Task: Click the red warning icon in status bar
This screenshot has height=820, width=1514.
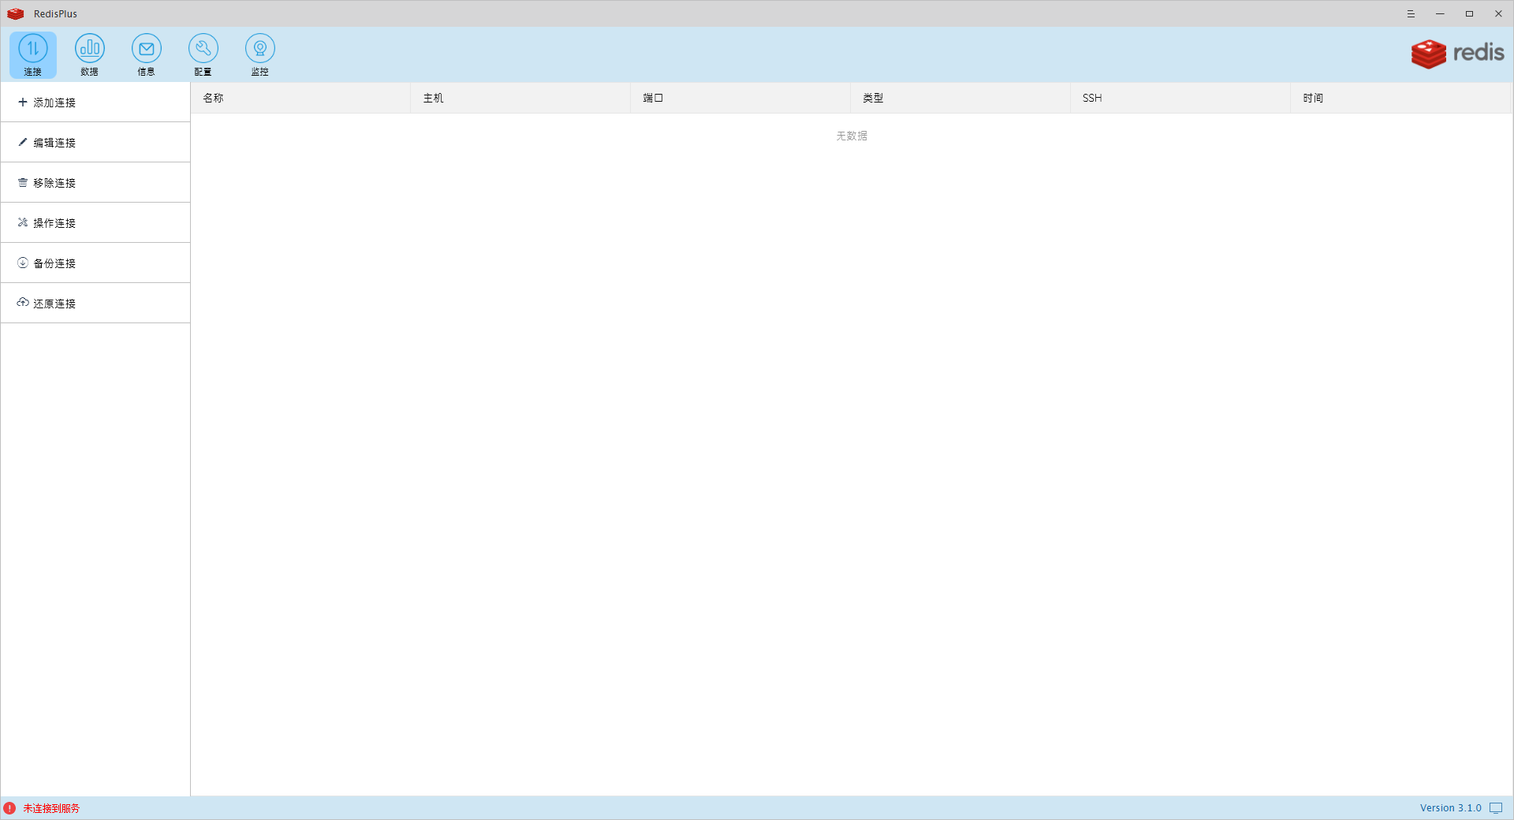Action: (x=9, y=808)
